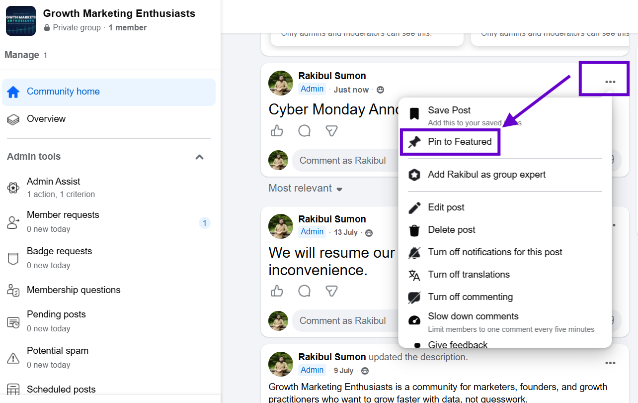Click the Turn off commenting icon

pos(414,298)
